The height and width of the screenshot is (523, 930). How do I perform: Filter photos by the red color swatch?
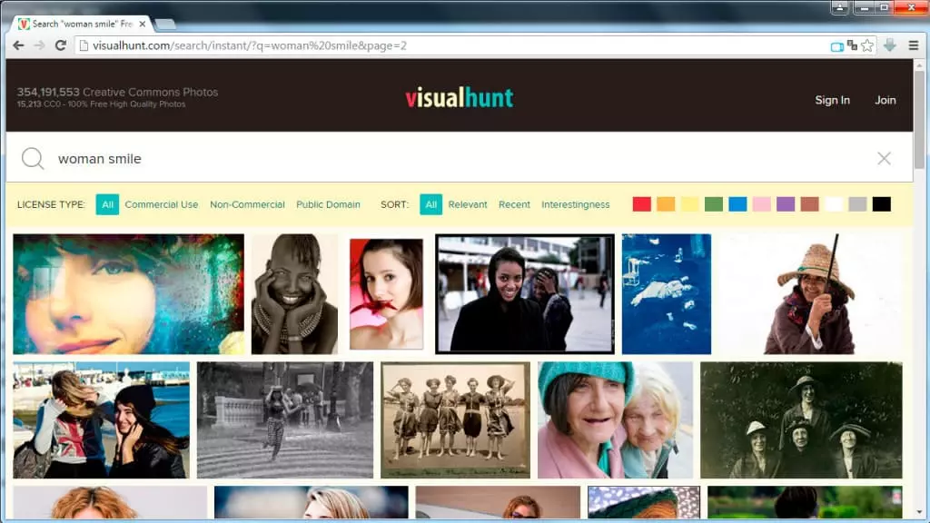coord(641,204)
